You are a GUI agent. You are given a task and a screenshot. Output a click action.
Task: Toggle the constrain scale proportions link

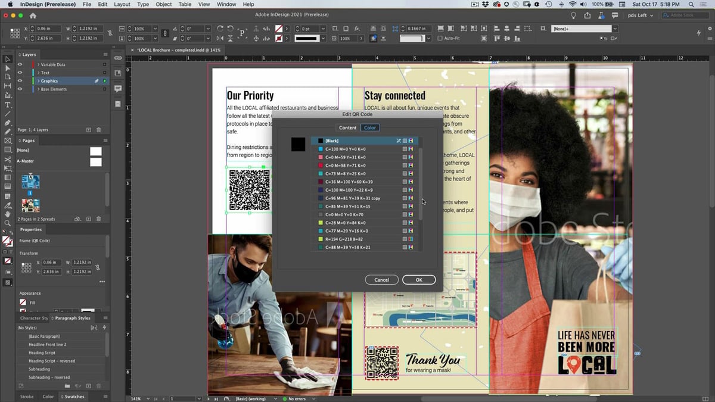coord(165,33)
